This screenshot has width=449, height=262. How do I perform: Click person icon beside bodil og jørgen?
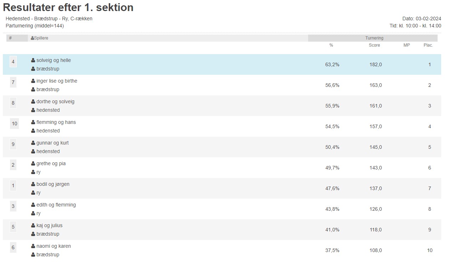tap(33, 184)
